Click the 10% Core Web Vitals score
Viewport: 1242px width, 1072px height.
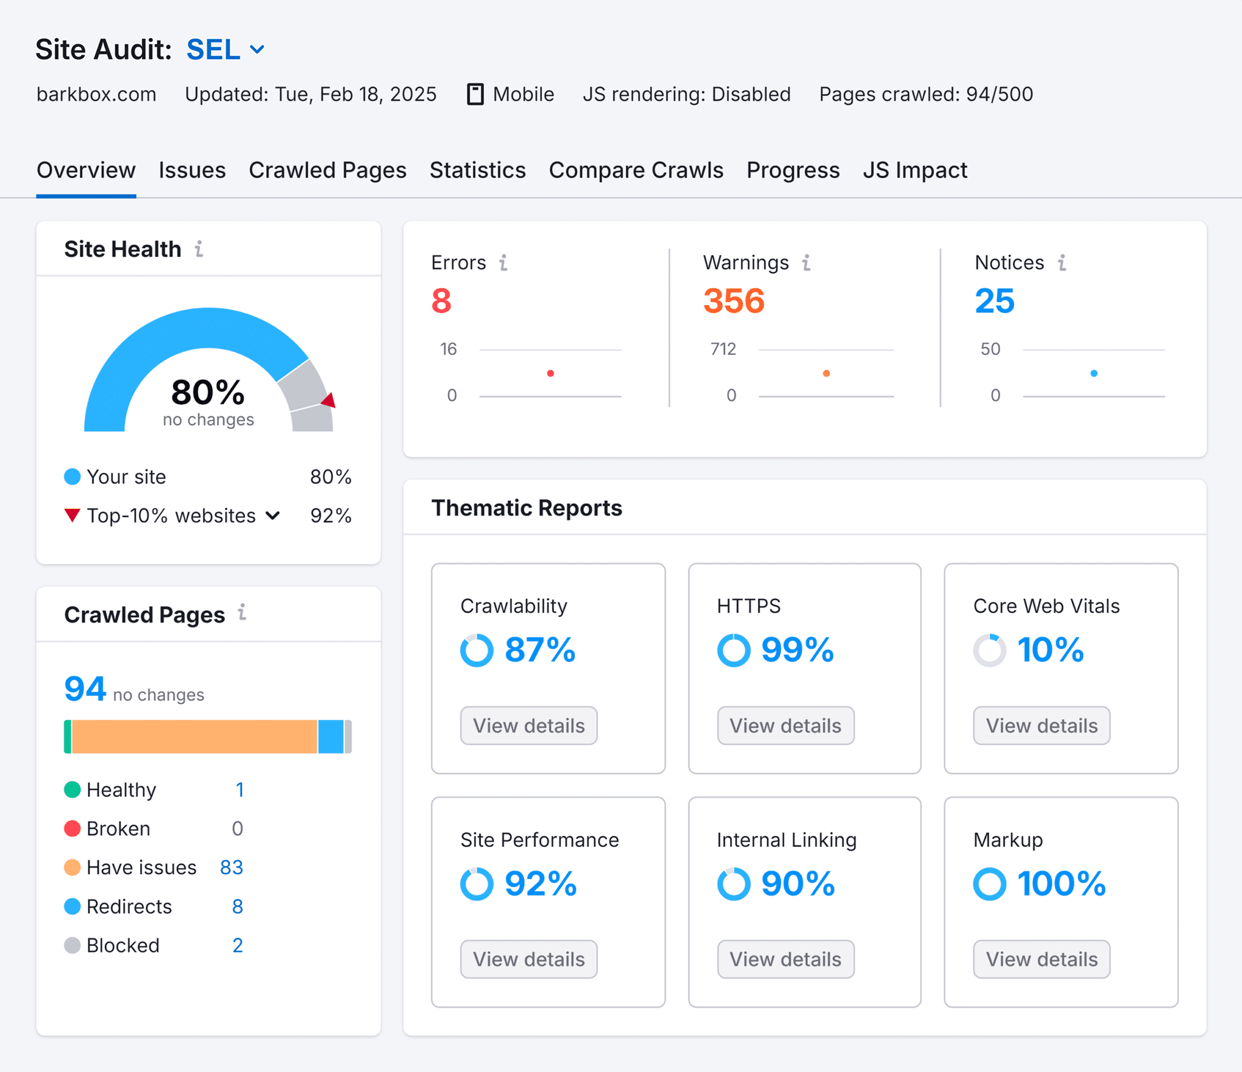[x=1050, y=650]
